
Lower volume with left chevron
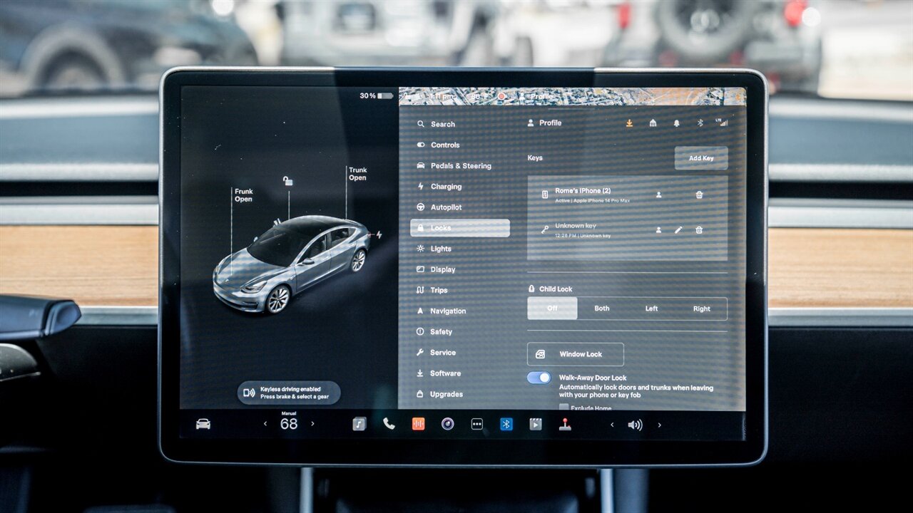click(x=611, y=425)
